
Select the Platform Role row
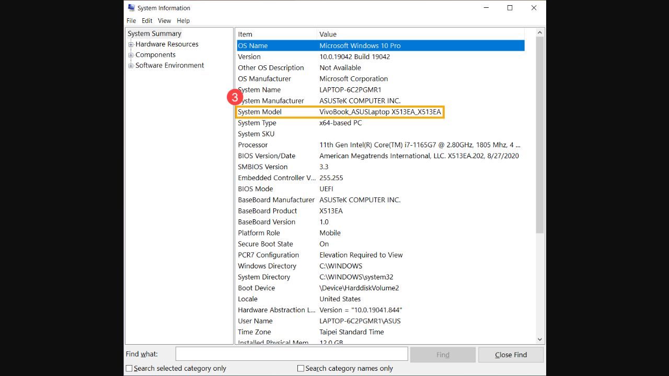(x=380, y=232)
